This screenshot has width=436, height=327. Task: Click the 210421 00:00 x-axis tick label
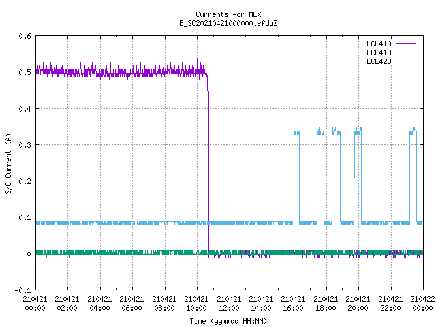tap(35, 304)
